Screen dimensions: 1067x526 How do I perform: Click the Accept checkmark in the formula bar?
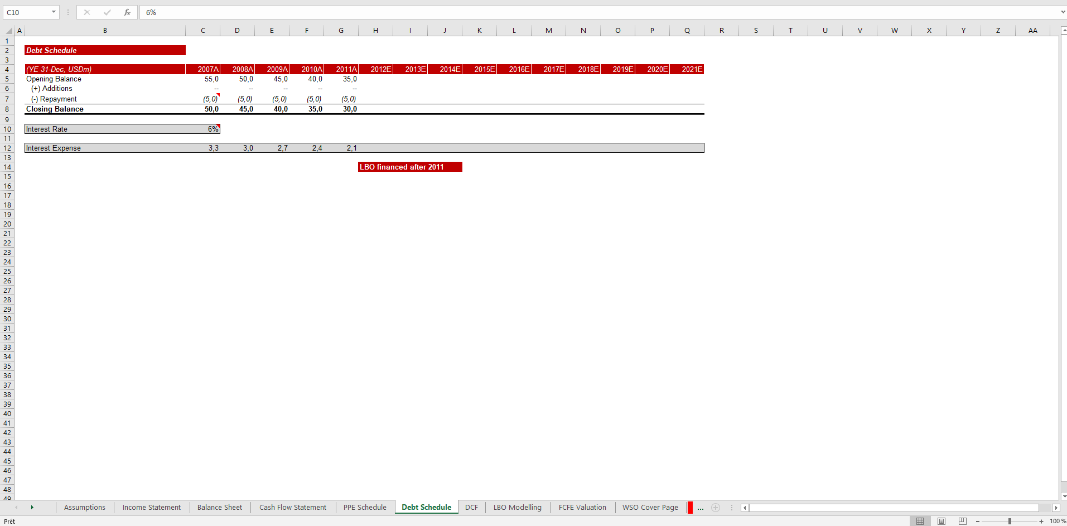[x=107, y=12]
